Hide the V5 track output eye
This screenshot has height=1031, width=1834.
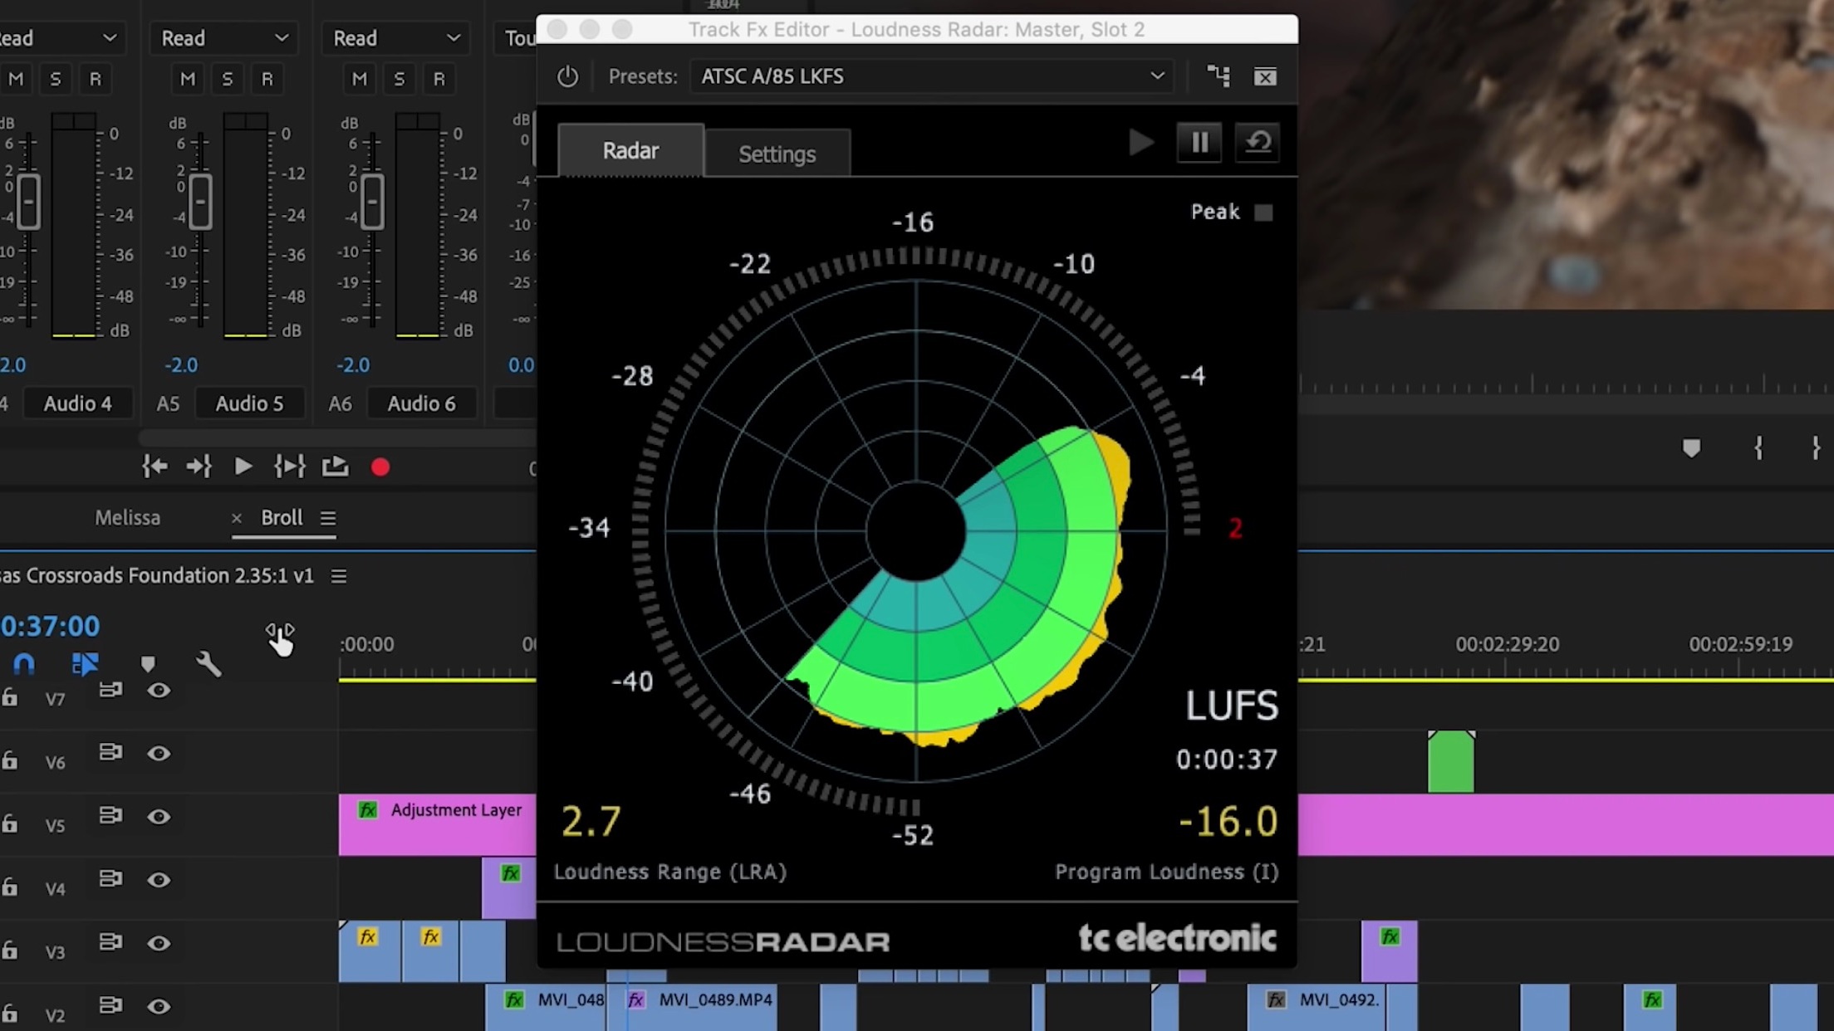159,817
